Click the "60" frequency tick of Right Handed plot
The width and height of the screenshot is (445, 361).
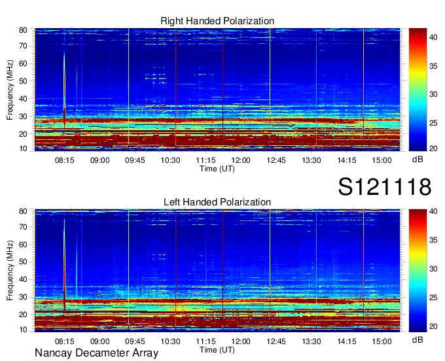coord(24,63)
